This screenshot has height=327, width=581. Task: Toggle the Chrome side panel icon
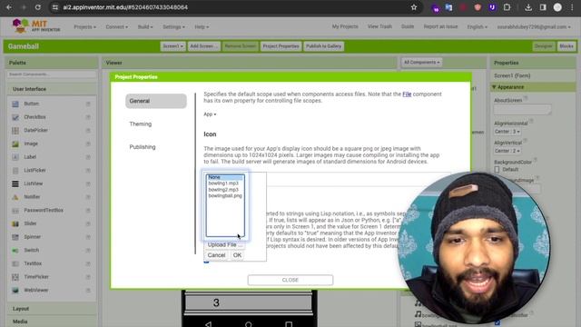543,7
